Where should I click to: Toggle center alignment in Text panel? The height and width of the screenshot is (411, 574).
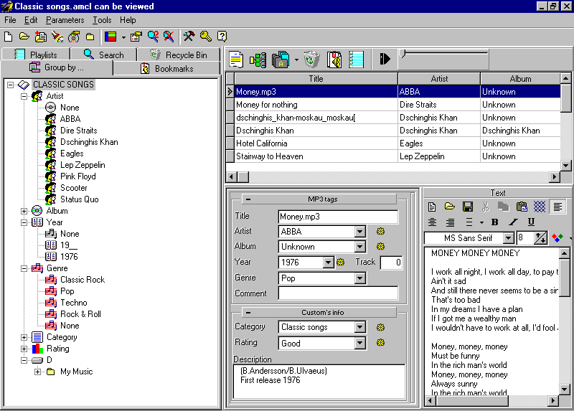433,222
